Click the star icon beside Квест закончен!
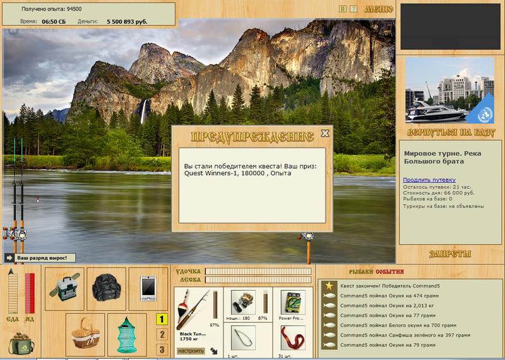 329,286
